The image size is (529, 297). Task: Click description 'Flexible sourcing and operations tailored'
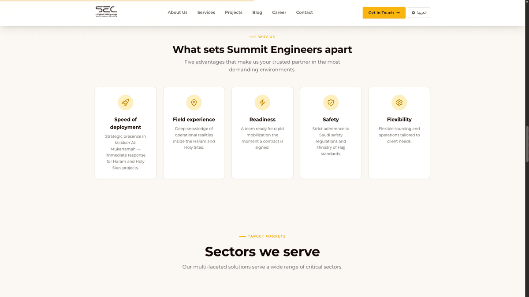click(399, 135)
